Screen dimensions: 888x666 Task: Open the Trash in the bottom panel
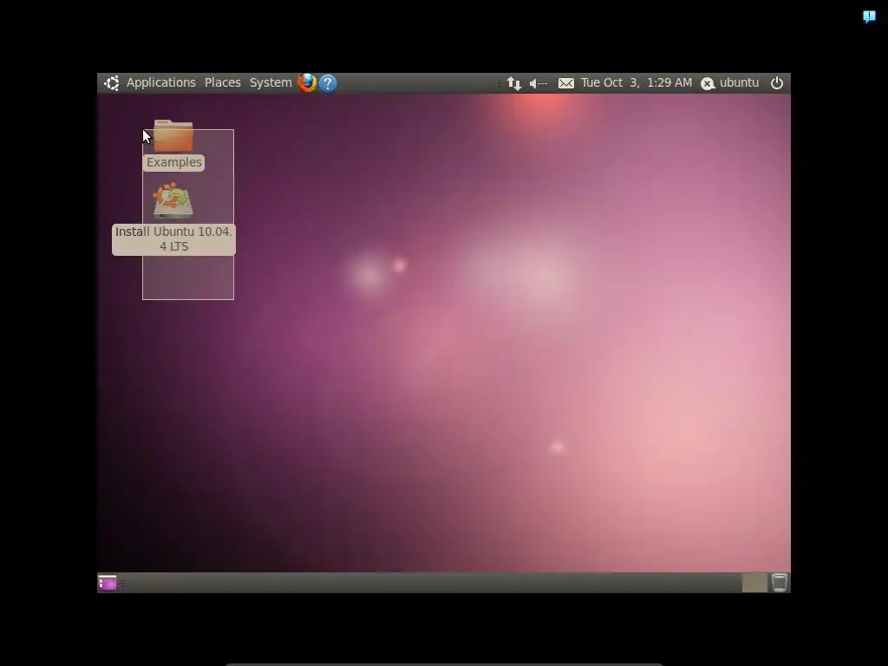780,582
